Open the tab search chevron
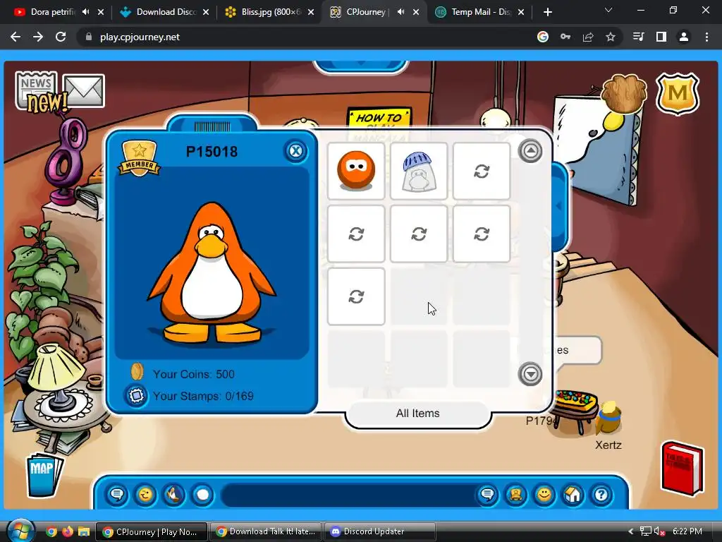This screenshot has width=722, height=542. coord(608,10)
